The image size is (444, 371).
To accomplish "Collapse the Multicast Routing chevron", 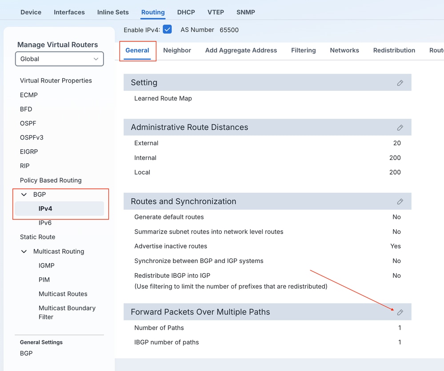I will tap(24, 251).
